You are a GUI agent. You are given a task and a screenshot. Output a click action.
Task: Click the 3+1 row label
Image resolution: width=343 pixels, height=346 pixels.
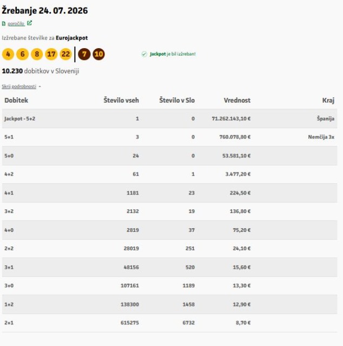[x=9, y=267]
